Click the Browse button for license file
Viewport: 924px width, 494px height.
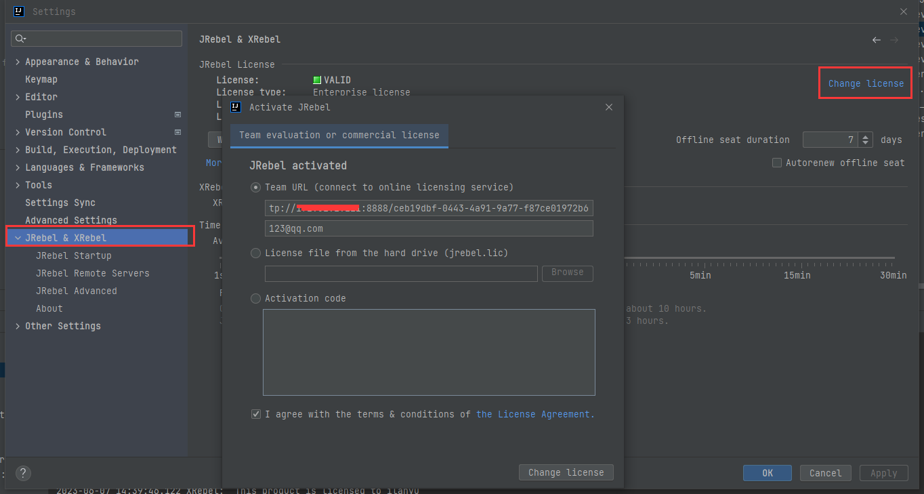click(568, 273)
